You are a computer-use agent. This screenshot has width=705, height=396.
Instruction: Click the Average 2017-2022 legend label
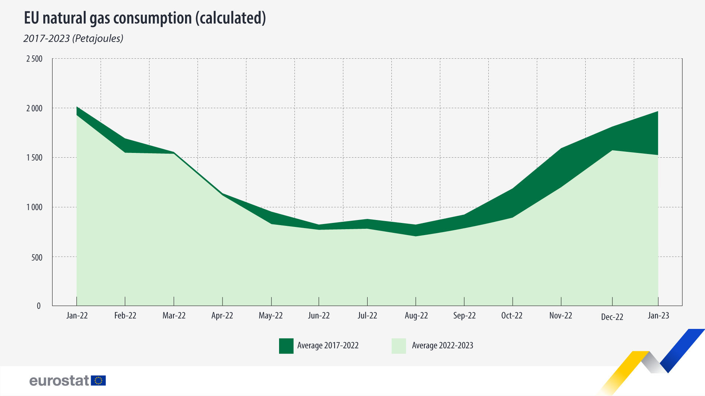point(328,345)
